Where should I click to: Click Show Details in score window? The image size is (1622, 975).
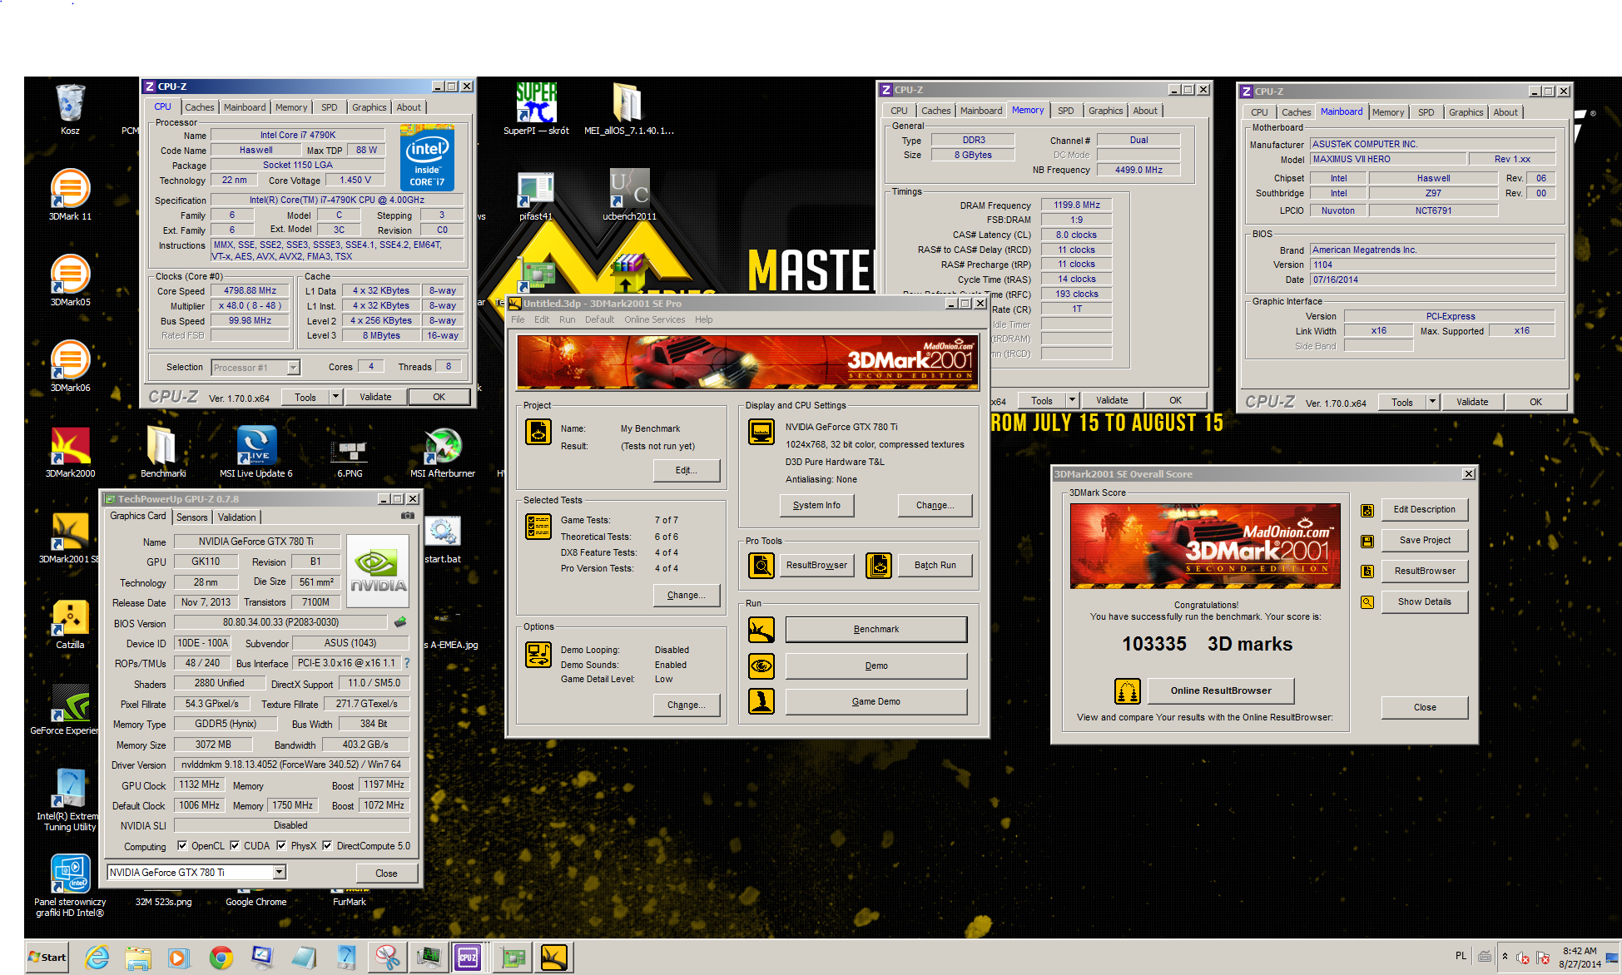pyautogui.click(x=1425, y=601)
